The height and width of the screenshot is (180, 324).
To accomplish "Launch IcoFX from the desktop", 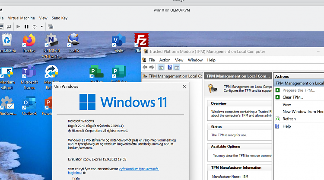I will [74, 43].
